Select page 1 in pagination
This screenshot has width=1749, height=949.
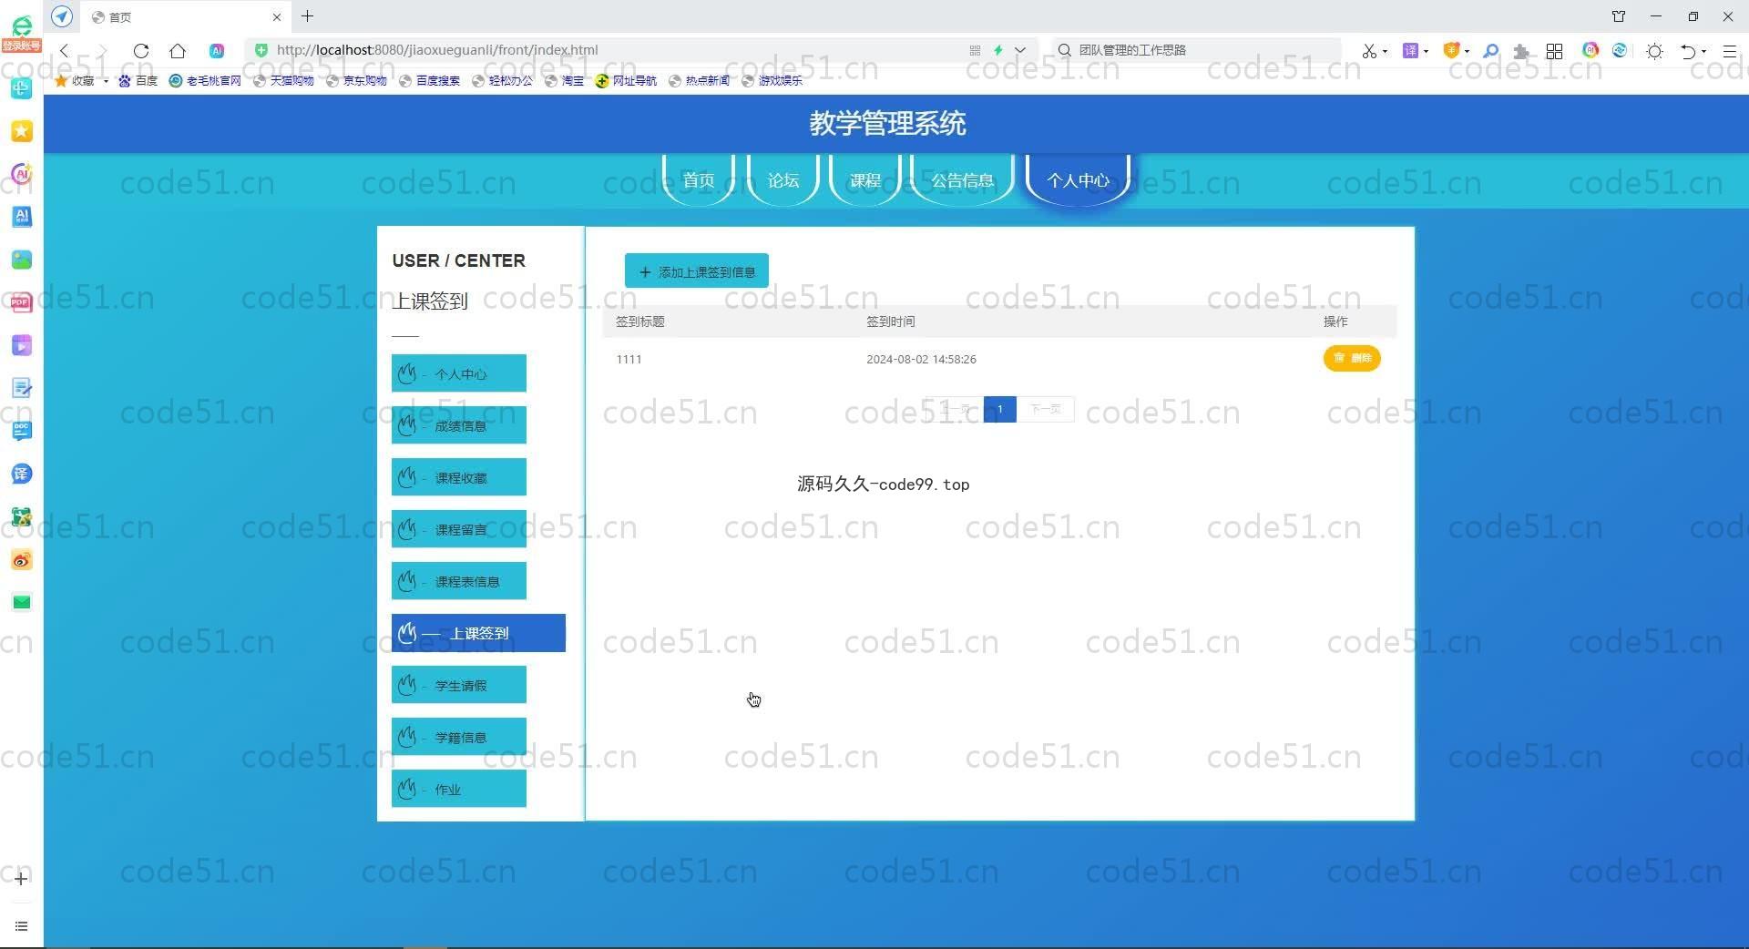click(x=999, y=410)
